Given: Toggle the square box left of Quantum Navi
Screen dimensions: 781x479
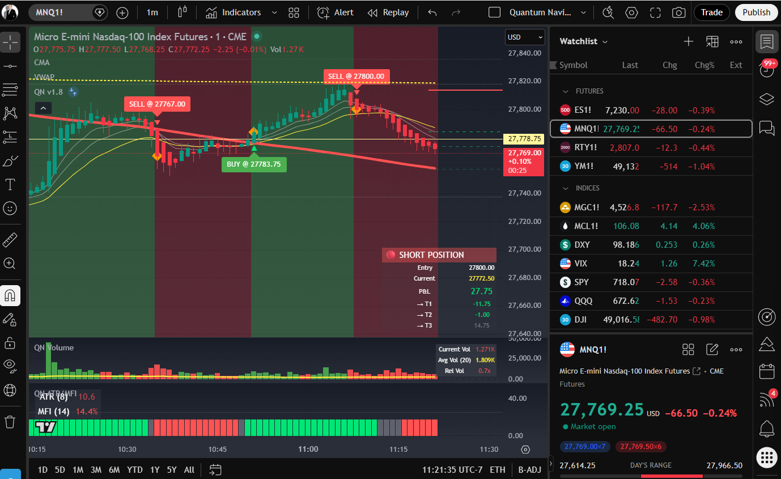Looking at the screenshot, I should click(x=494, y=12).
